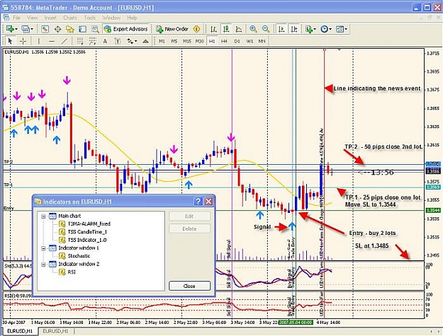Click the New Order button
The image size is (443, 336).
tap(172, 29)
